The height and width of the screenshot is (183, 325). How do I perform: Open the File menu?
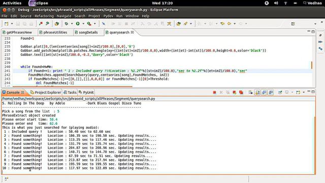click(5, 16)
